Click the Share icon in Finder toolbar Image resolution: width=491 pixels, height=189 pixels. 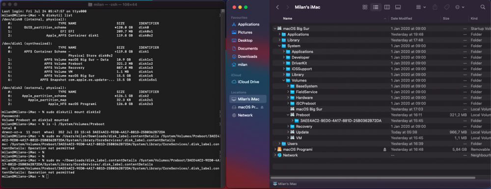point(435,7)
